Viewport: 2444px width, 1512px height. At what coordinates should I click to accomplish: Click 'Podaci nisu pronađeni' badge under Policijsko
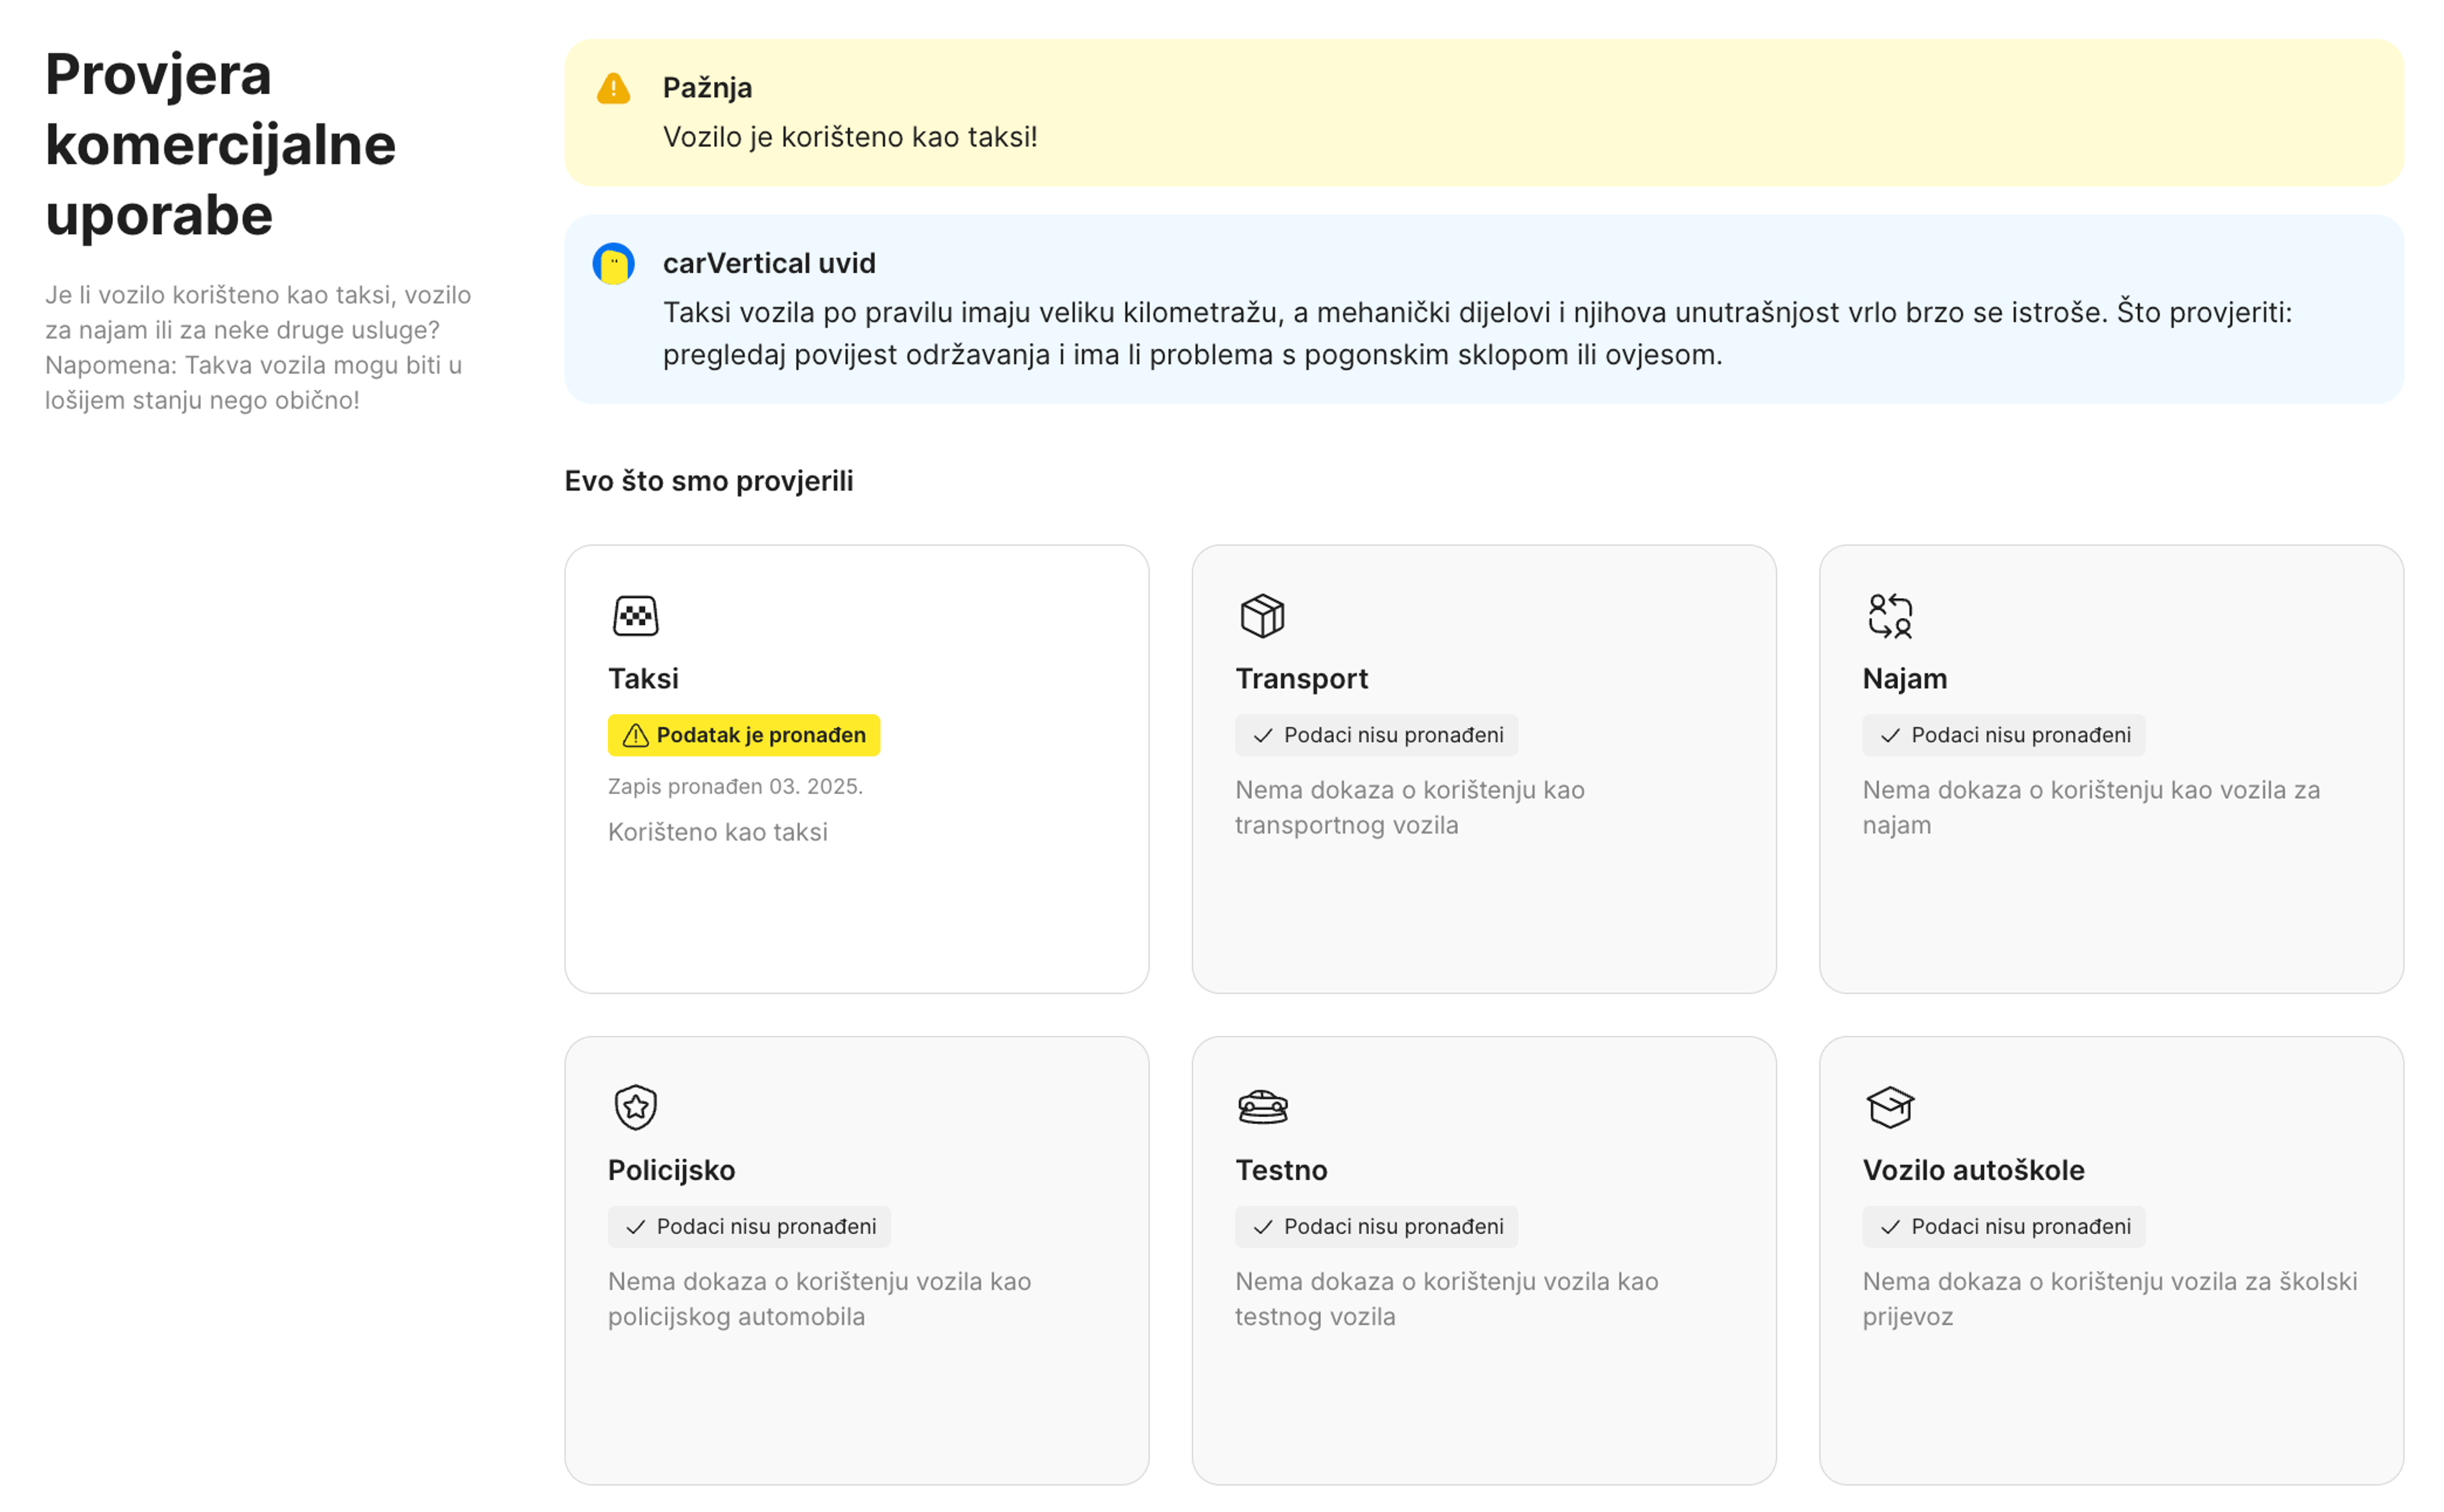click(x=749, y=1226)
